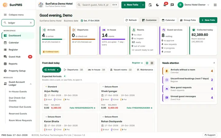221x138 pixels.
Task: Switch to list view
Action: point(152,63)
